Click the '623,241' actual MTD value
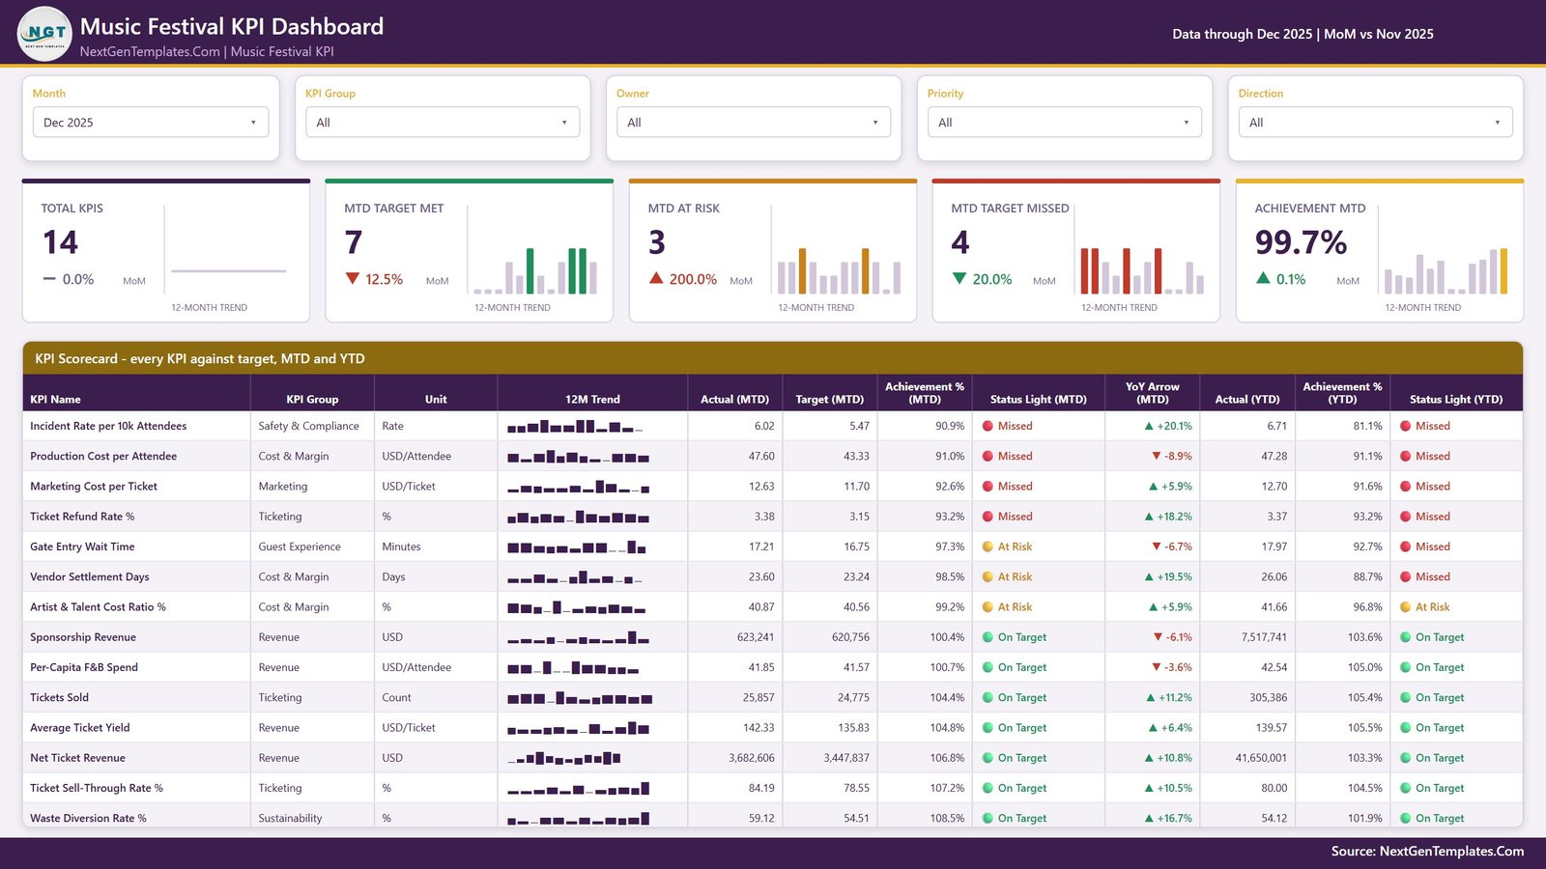 (x=756, y=637)
